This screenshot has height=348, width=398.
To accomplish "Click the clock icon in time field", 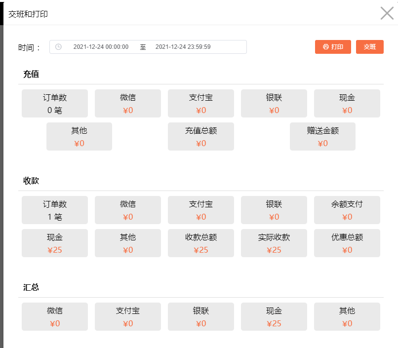I will coord(58,47).
